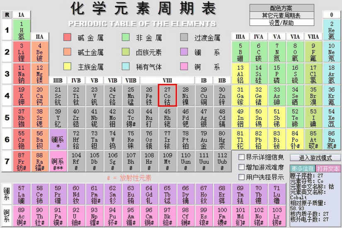Open the 配色方案 color scheme option
Screen dimensions: 342x228
click(x=281, y=8)
